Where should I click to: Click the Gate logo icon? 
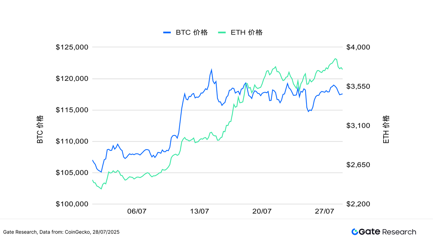(355, 232)
